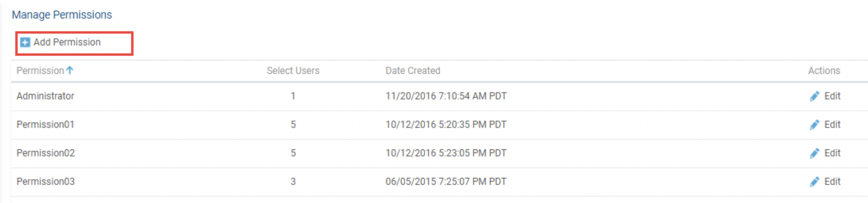Open Edit link for Permission03
This screenshot has height=203, width=868.
832,182
